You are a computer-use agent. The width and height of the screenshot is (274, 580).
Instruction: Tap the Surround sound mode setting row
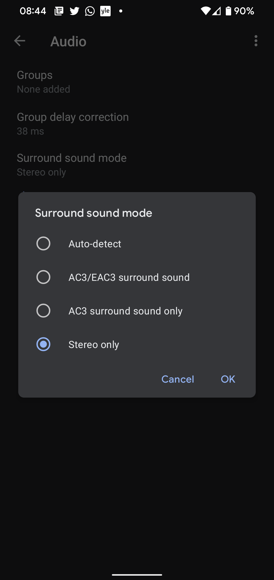click(72, 165)
